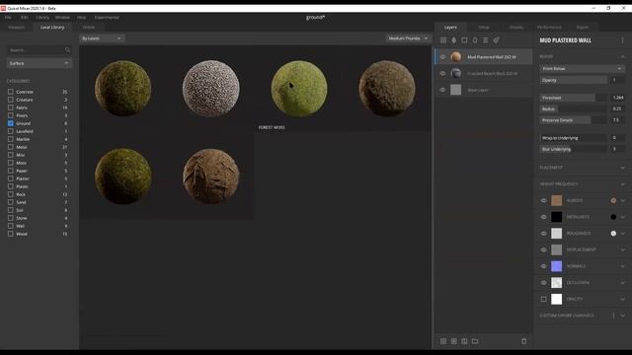Open the Surface asset type dropdown
Viewport: 632px width, 355px height.
[39, 63]
